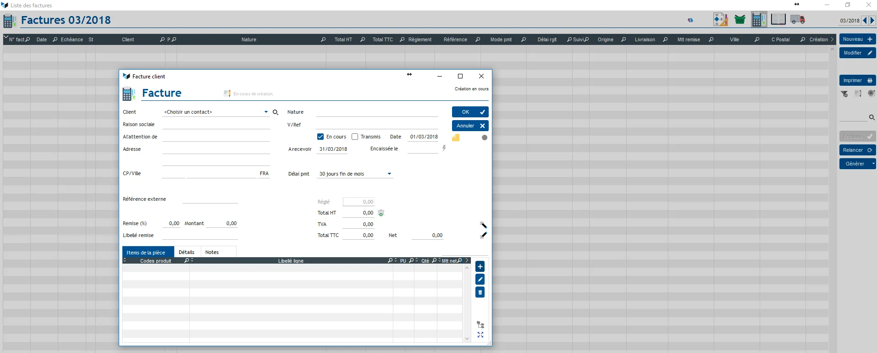Uncheck the En cours checkbox

coord(320,137)
